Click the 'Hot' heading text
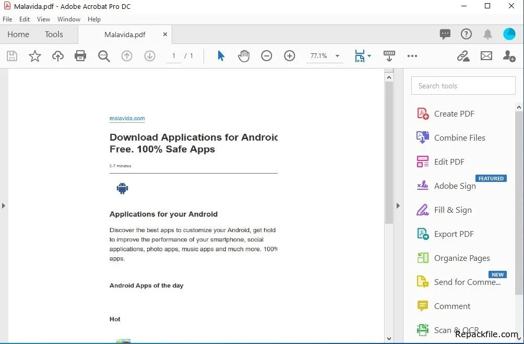Image resolution: width=524 pixels, height=344 pixels. click(x=115, y=319)
